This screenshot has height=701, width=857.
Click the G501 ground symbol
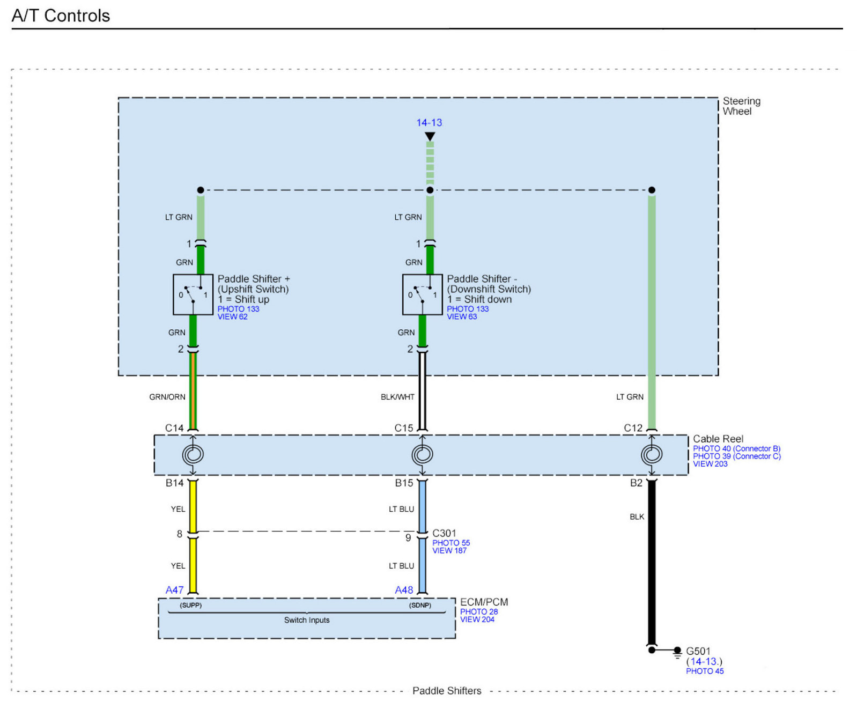(x=677, y=652)
